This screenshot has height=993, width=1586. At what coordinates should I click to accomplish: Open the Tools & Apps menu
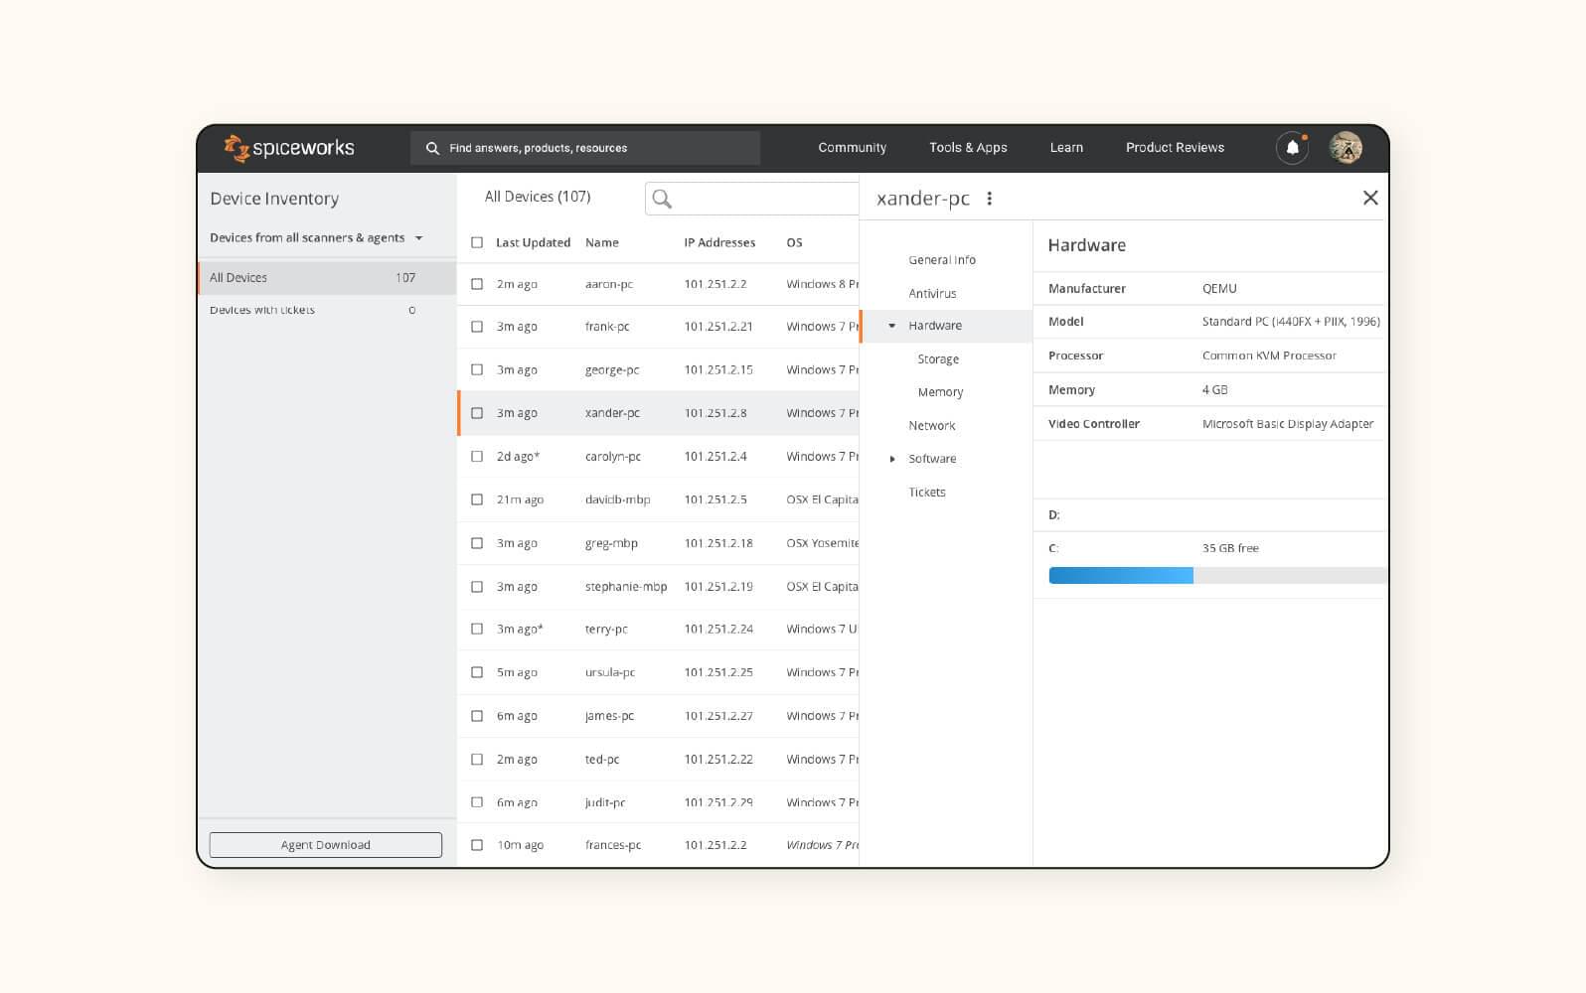click(968, 148)
